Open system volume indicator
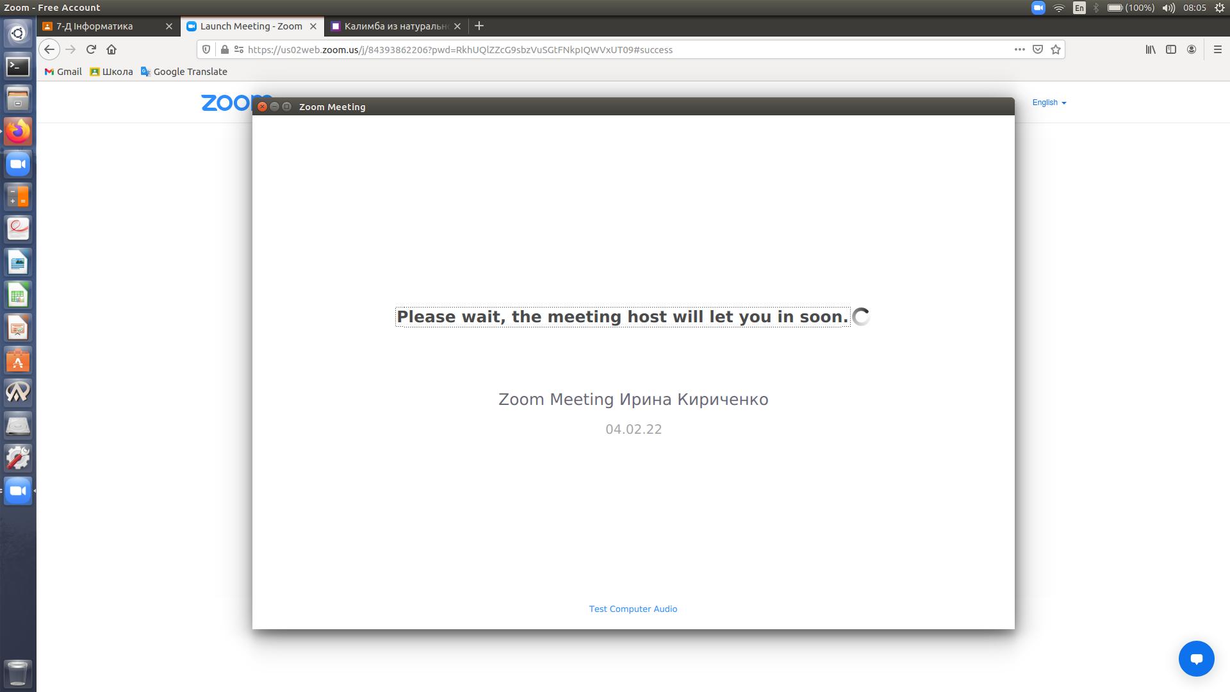Screen dimensions: 1230x692 tap(1168, 8)
